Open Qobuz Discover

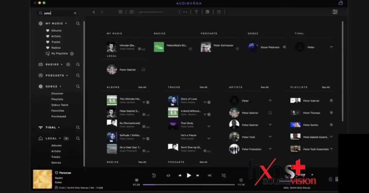(57, 94)
